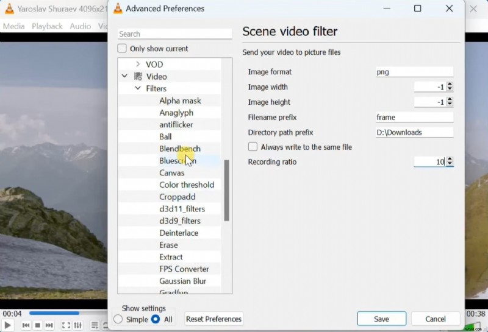Click the Directory path prefix field
The width and height of the screenshot is (488, 332).
(414, 132)
